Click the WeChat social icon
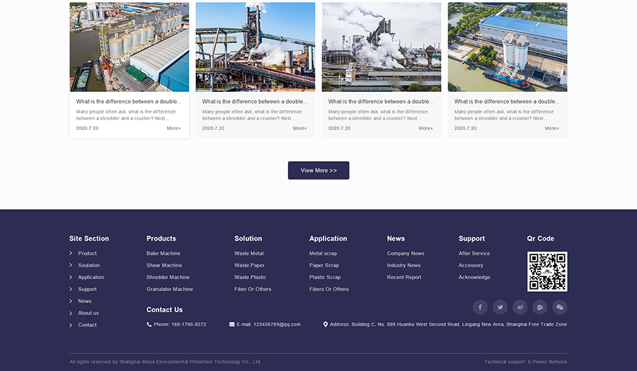The image size is (637, 371). pyautogui.click(x=559, y=307)
